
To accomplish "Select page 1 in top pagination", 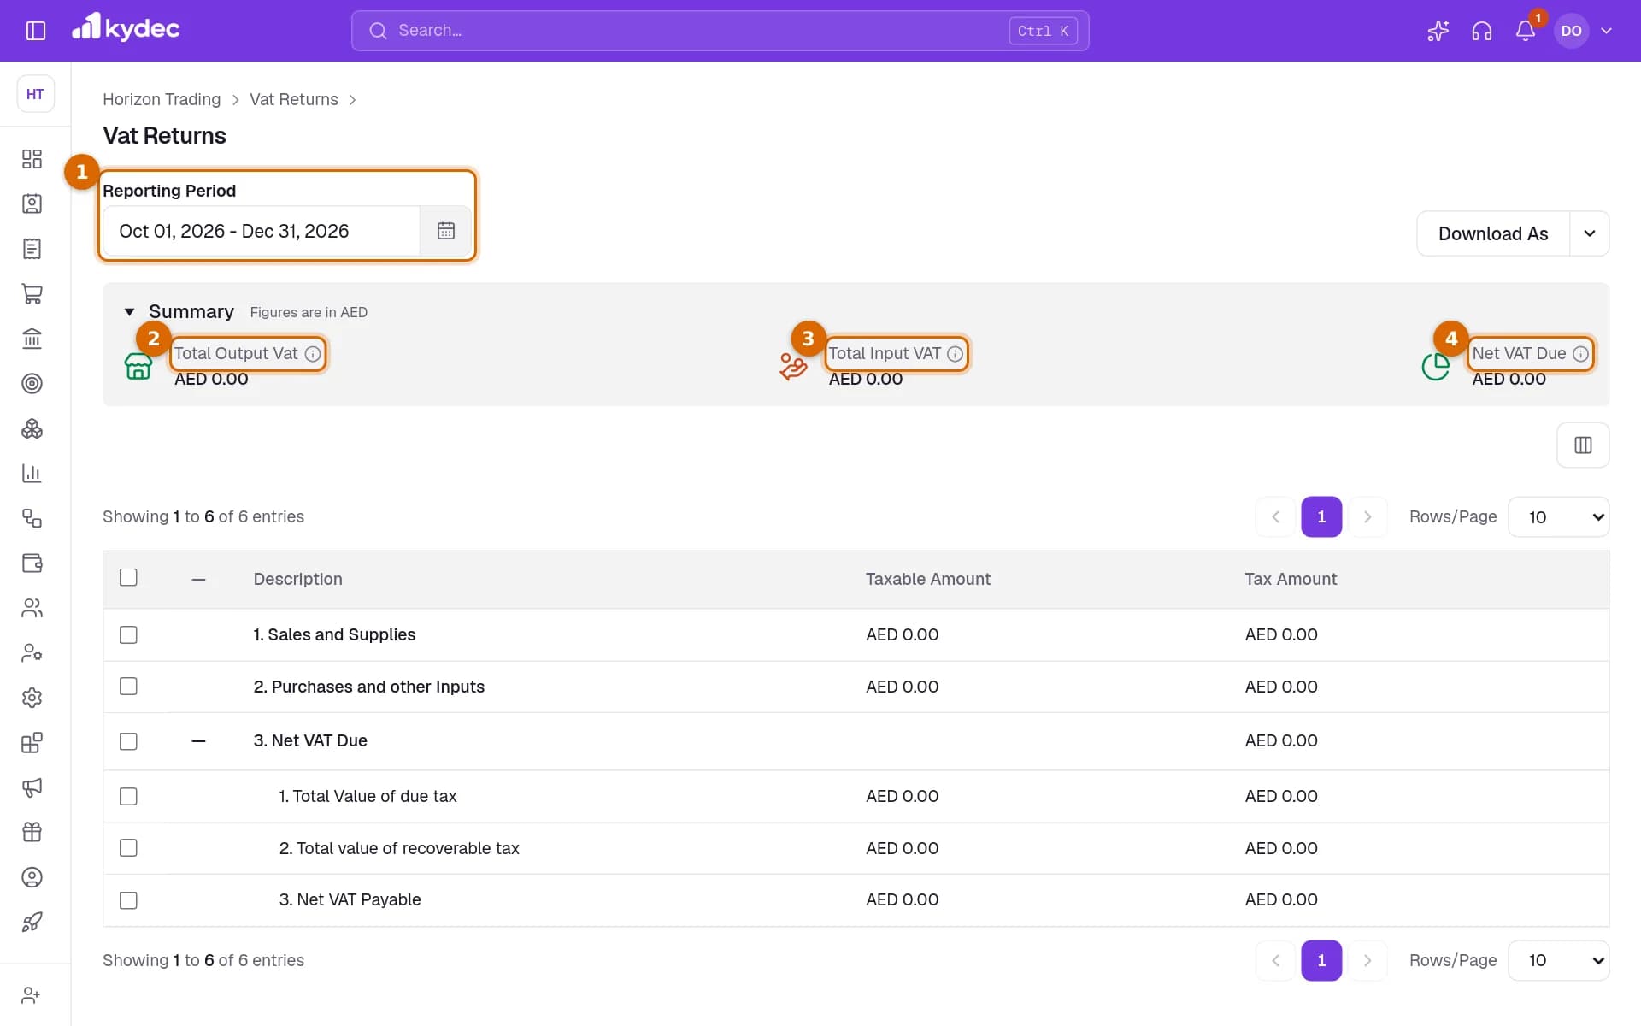I will (x=1321, y=517).
